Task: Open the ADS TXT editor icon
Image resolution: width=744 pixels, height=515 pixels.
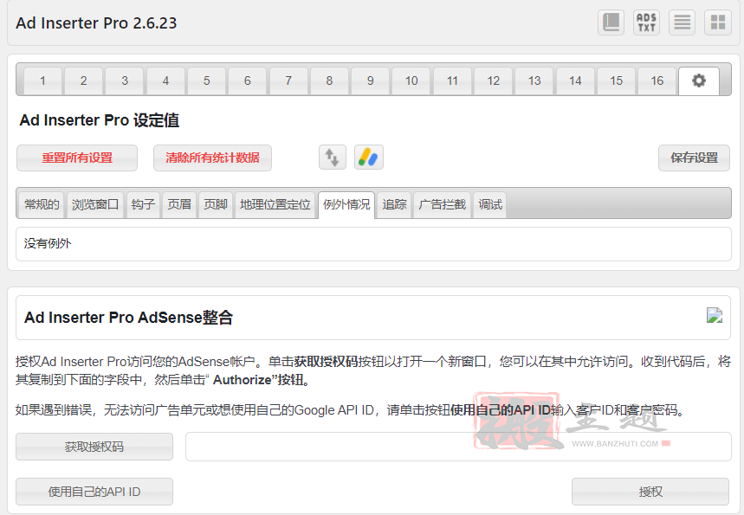Action: [646, 23]
